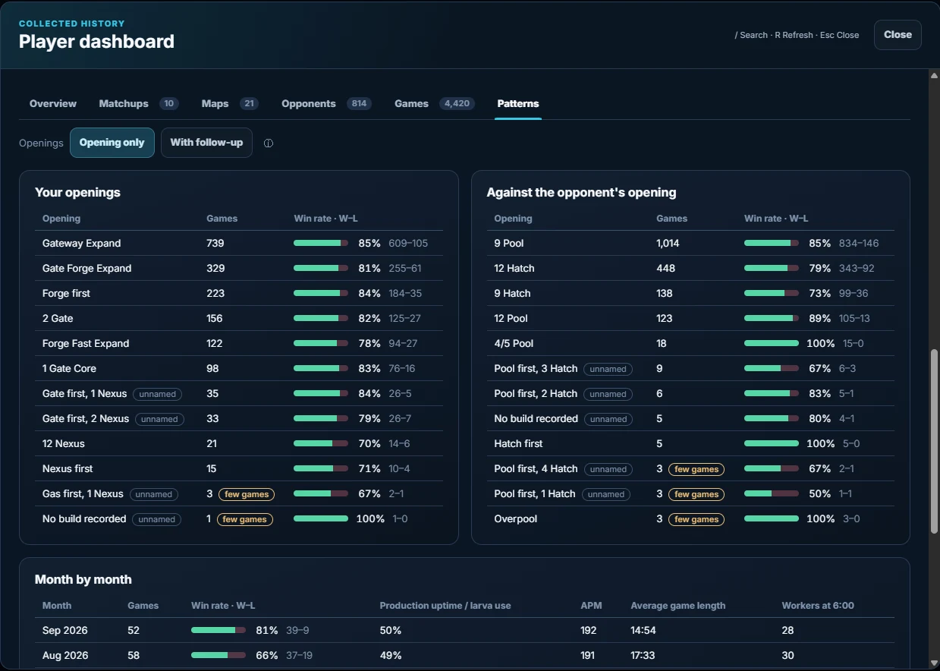Click the Workers at 6:00 column header
Screen dimensions: 940x671
point(818,606)
